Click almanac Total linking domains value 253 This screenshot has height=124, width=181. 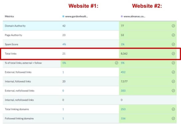123,109
